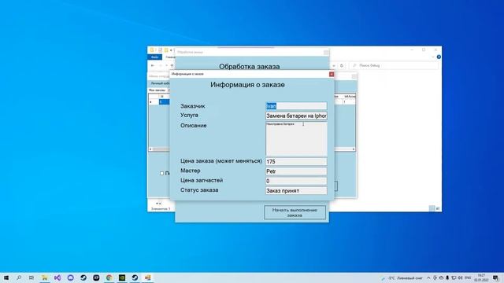Open the Файл tab in Explorer window
This screenshot has height=283, width=504.
click(x=154, y=57)
